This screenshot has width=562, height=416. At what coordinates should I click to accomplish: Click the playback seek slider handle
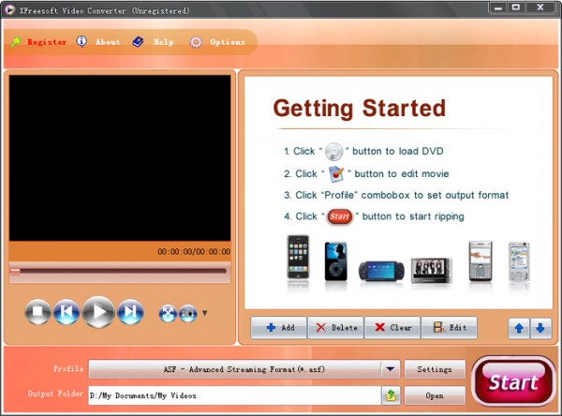pos(15,272)
